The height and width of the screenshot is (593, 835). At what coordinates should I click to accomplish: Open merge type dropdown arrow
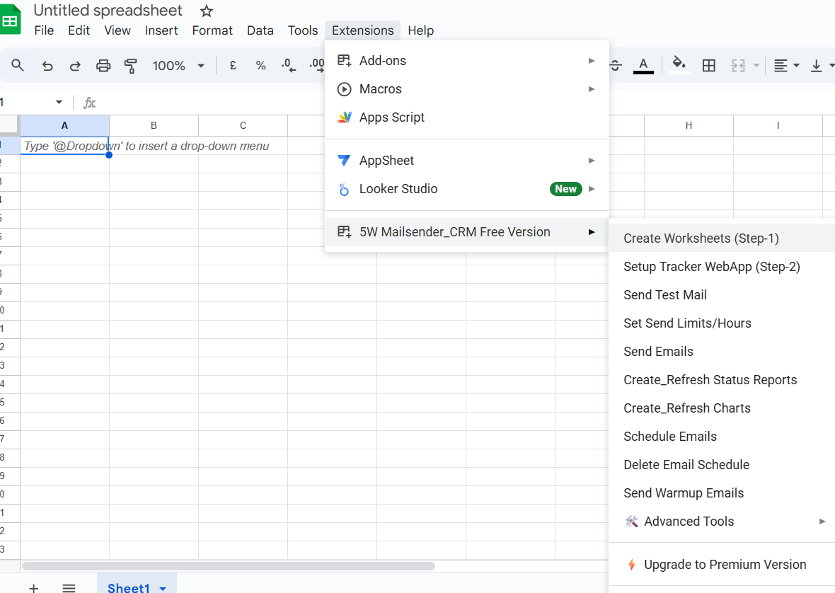tap(756, 66)
